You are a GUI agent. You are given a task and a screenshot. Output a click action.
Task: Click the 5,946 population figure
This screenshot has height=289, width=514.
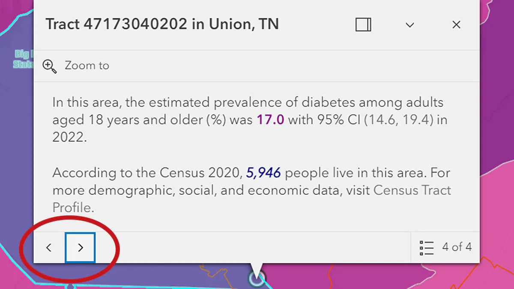[x=263, y=173]
